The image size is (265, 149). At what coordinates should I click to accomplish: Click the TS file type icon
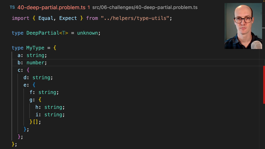[x=12, y=7]
